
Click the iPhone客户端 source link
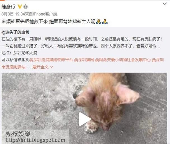tap(45, 14)
